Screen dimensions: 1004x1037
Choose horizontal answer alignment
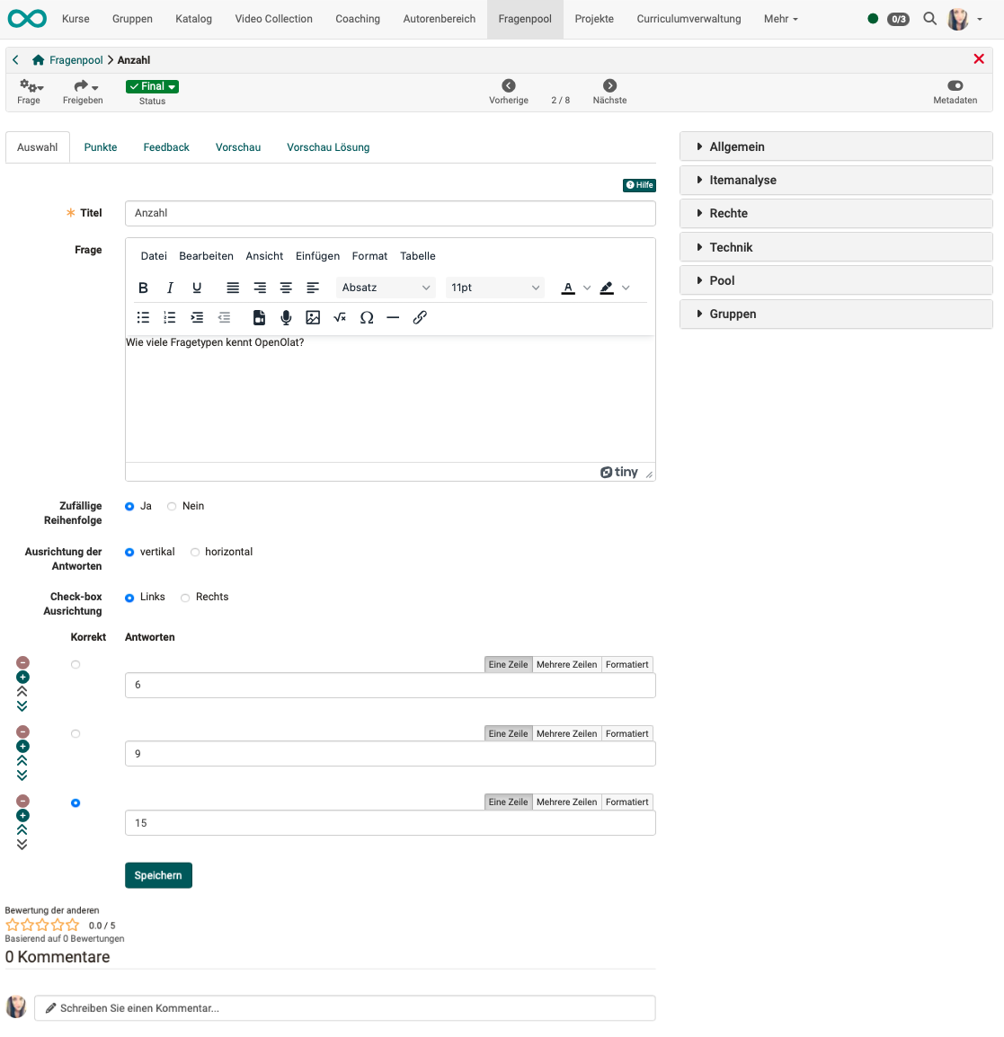click(195, 553)
